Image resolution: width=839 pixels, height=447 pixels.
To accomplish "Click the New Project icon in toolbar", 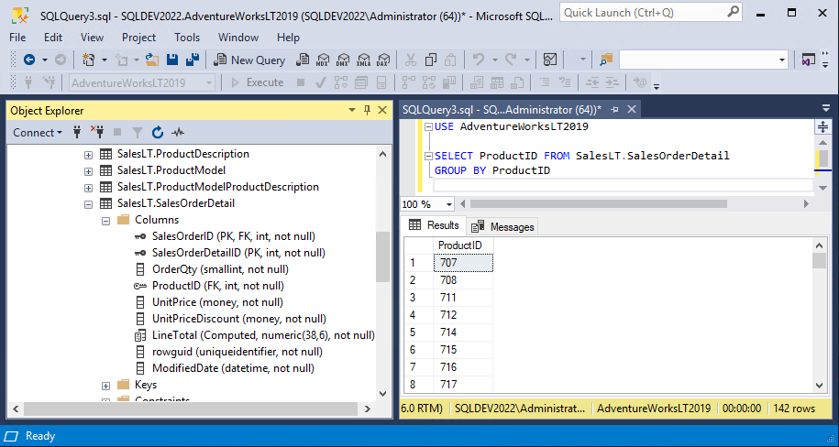I will click(x=89, y=60).
